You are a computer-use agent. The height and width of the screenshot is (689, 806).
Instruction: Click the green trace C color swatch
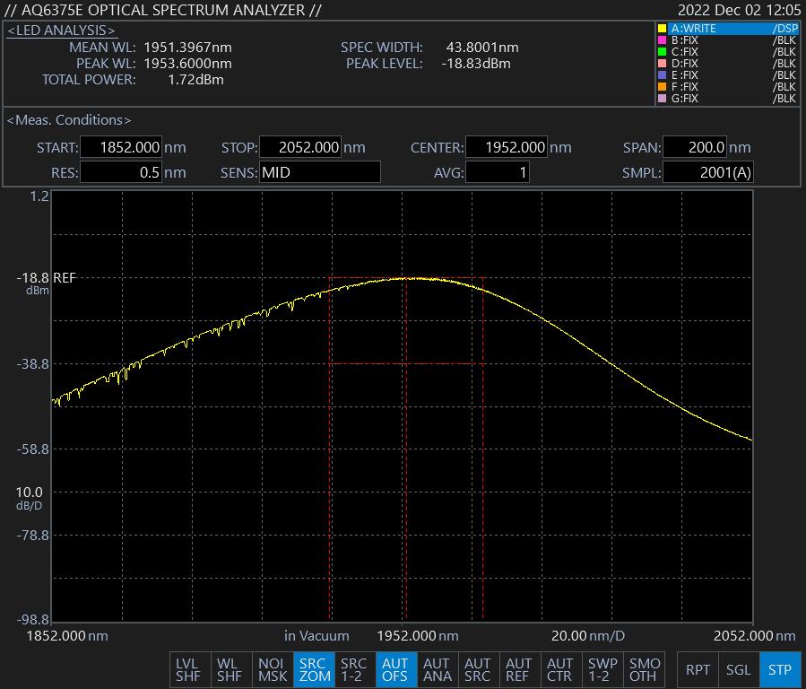663,52
